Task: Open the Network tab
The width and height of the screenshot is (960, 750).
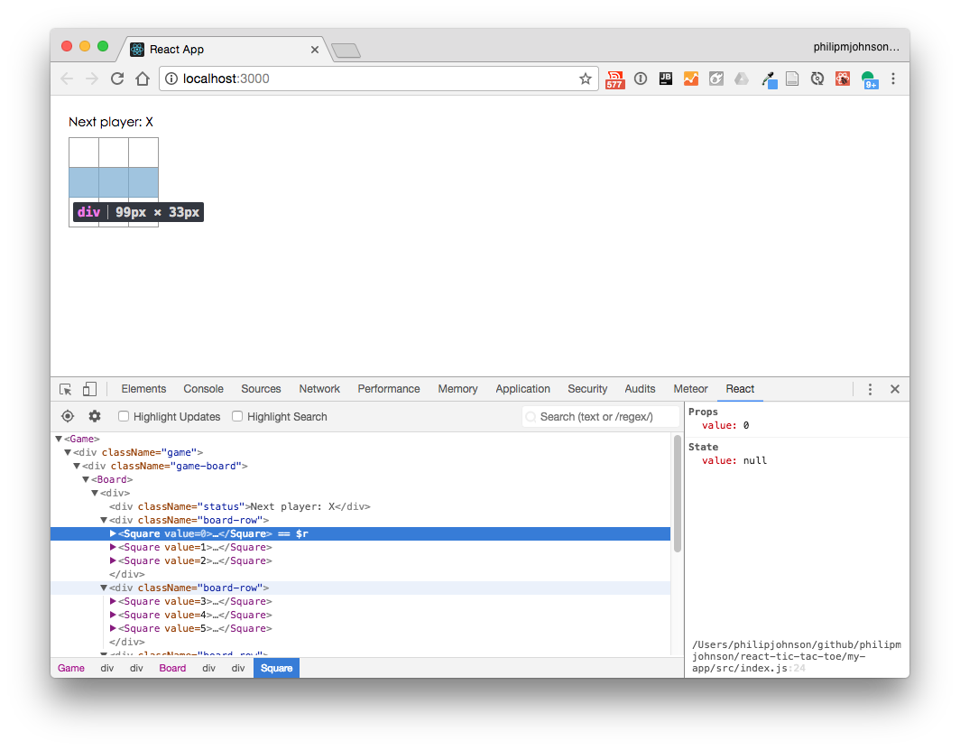Action: click(x=319, y=389)
